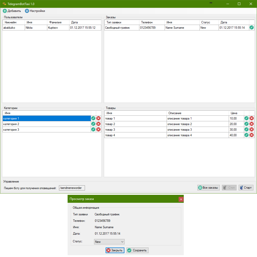The width and height of the screenshot is (257, 257).
Task: Click edit icon for категория 3
Action: pyautogui.click(x=93, y=130)
